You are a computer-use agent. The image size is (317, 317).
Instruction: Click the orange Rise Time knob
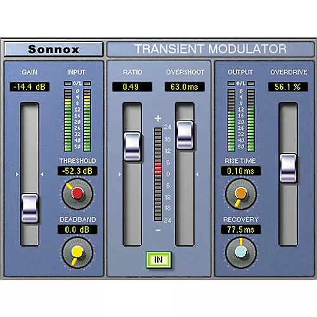pos(241,194)
